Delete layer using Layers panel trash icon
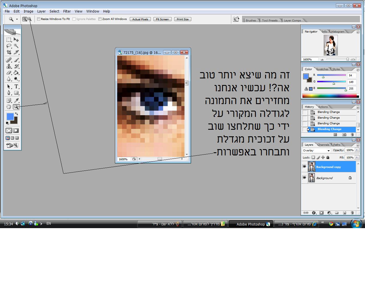The image size is (365, 292). click(x=352, y=213)
